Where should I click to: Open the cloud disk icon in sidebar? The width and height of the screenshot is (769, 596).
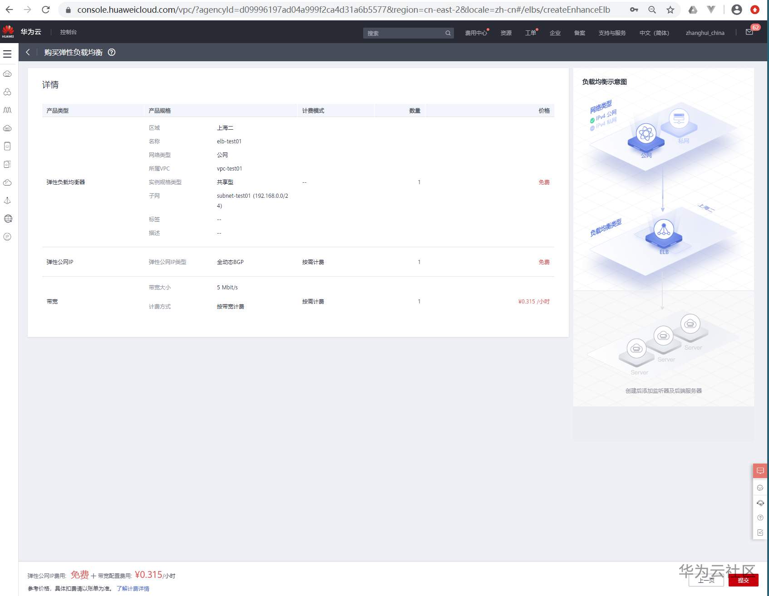point(7,128)
